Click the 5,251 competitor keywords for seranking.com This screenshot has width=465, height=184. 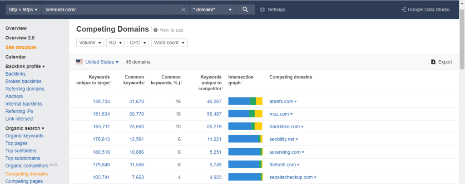[215, 152]
